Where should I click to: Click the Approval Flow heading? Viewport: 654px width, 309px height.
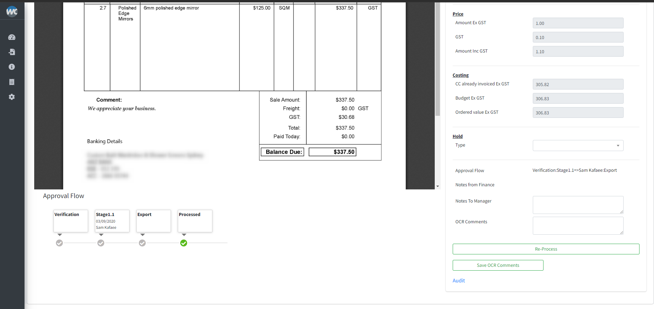(x=64, y=196)
